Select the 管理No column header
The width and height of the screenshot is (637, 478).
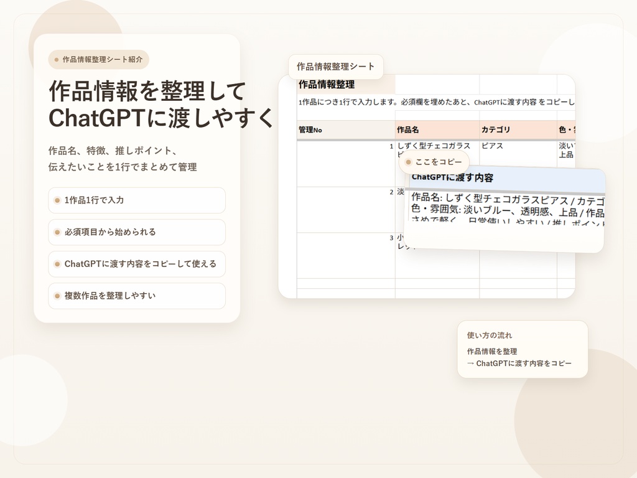(346, 129)
